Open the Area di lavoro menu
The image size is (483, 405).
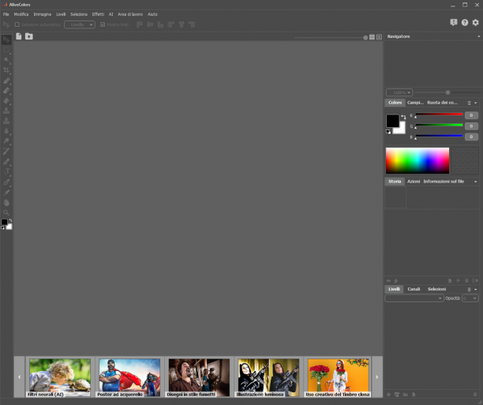pyautogui.click(x=130, y=14)
